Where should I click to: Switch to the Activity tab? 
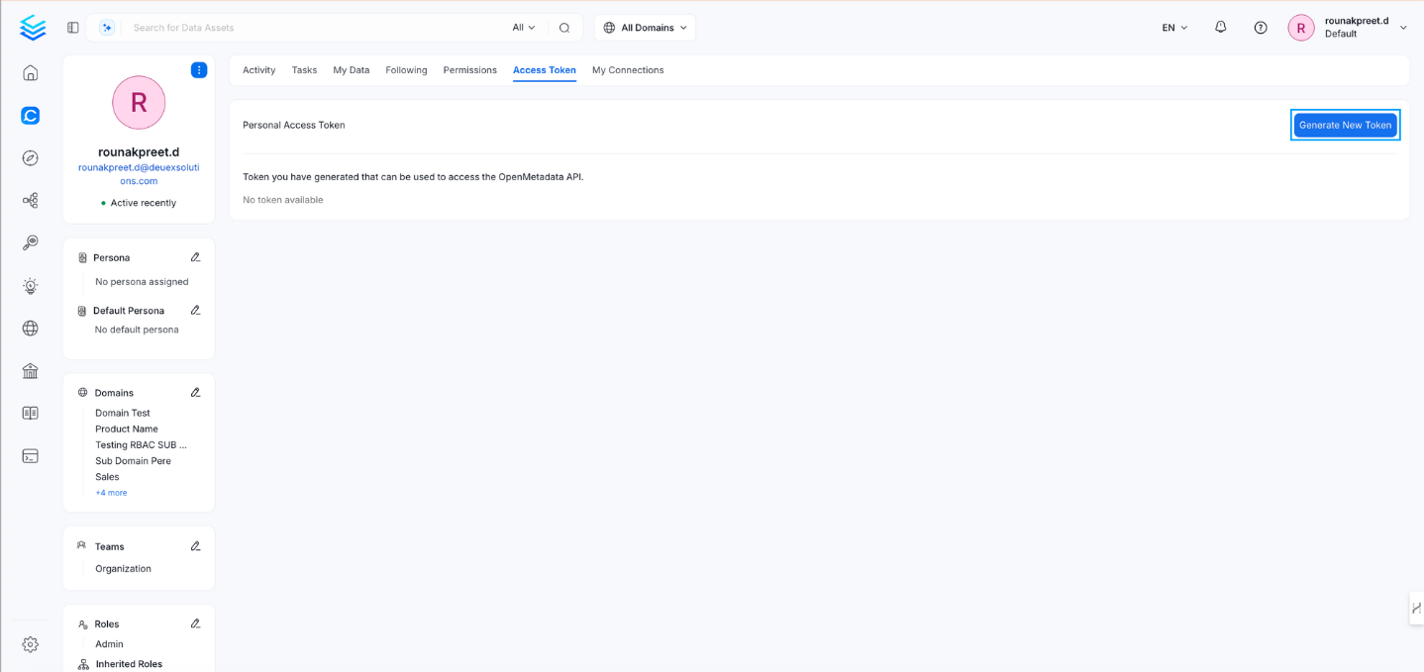(x=259, y=70)
